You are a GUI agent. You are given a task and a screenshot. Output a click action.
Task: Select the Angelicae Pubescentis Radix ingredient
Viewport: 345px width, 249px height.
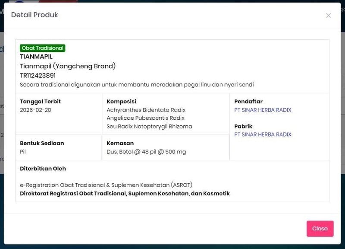pos(145,118)
